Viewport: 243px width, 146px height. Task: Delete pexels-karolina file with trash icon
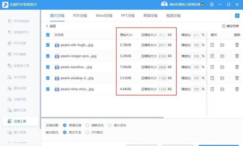(x=237, y=67)
